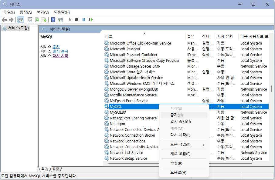Open 속성(R) from the context menu
275x180 pixels.
184,163
